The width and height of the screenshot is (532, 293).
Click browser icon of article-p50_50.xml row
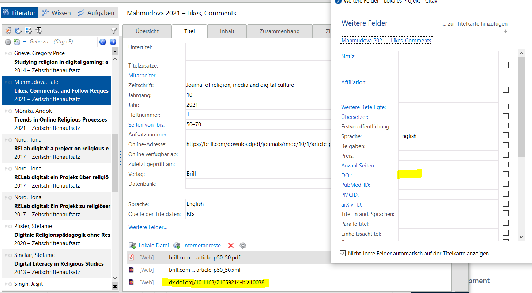[132, 270]
